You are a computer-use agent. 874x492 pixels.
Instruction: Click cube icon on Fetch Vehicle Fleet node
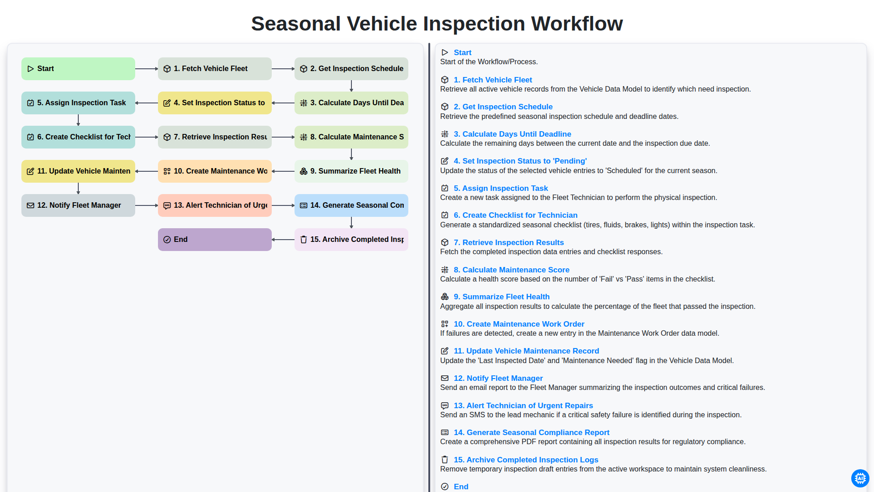pos(167,69)
